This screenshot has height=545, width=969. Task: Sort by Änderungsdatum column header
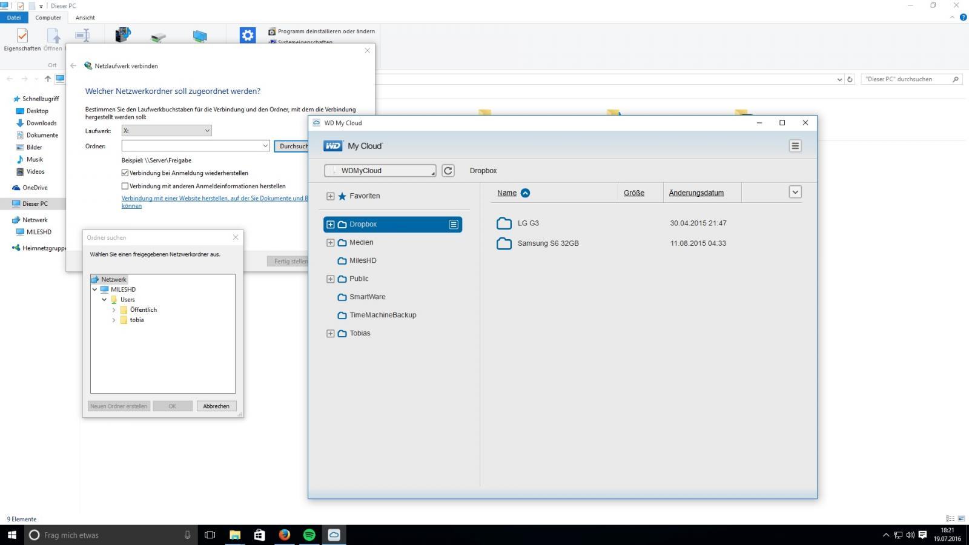coord(696,193)
